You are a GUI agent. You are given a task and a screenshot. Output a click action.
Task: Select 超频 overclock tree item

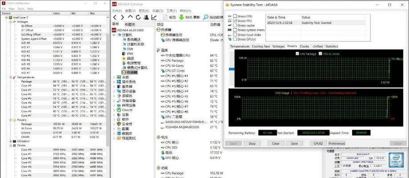130,58
